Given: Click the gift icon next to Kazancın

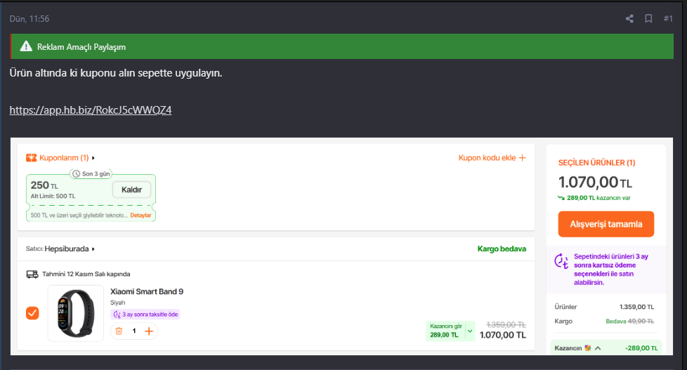Looking at the screenshot, I should tap(587, 348).
